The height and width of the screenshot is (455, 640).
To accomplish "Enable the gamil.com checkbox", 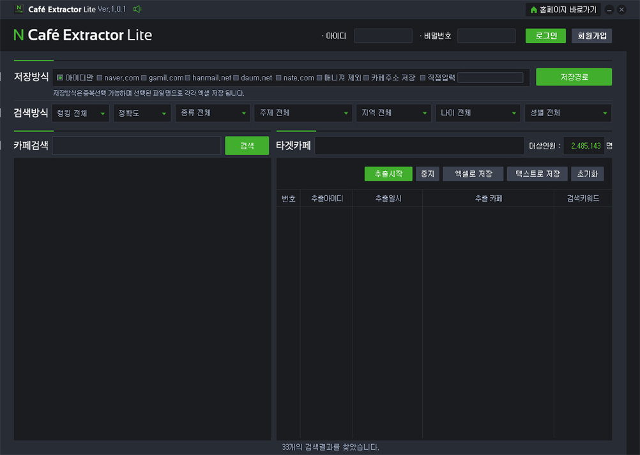I will tap(144, 77).
